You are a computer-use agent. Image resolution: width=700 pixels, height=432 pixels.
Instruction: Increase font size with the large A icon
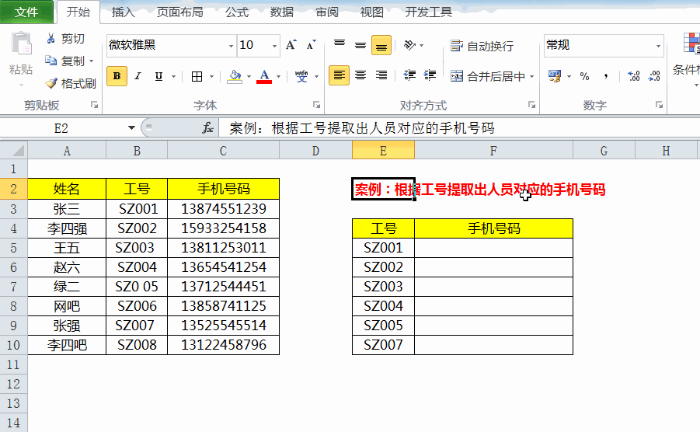[291, 45]
